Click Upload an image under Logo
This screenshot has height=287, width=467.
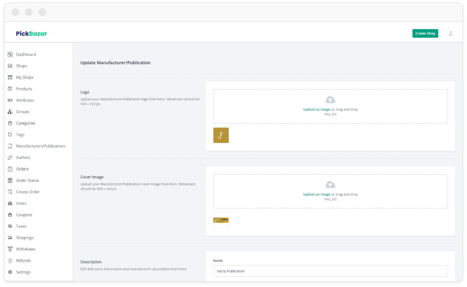(x=316, y=109)
